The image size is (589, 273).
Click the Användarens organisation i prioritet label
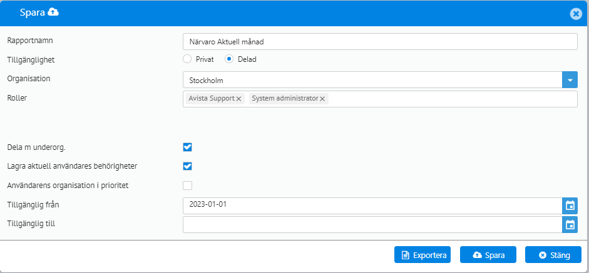(68, 186)
